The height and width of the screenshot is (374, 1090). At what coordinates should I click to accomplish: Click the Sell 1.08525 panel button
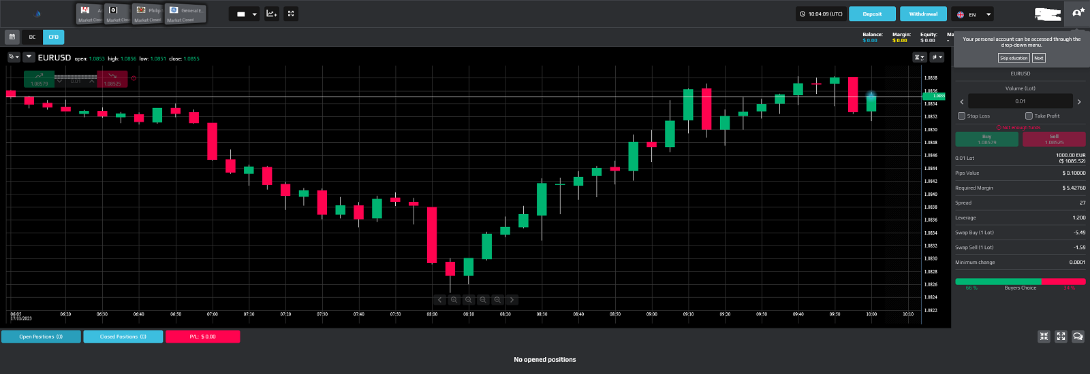(x=1054, y=139)
